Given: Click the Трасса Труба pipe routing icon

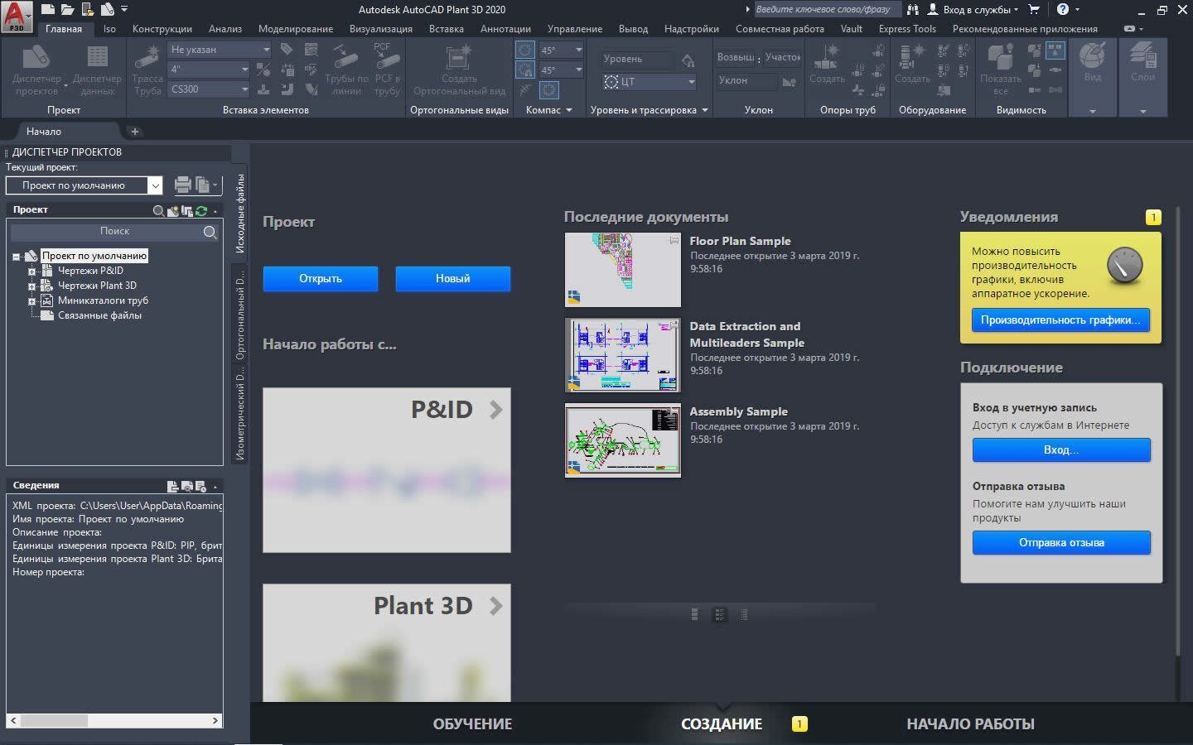Looking at the screenshot, I should tap(147, 70).
